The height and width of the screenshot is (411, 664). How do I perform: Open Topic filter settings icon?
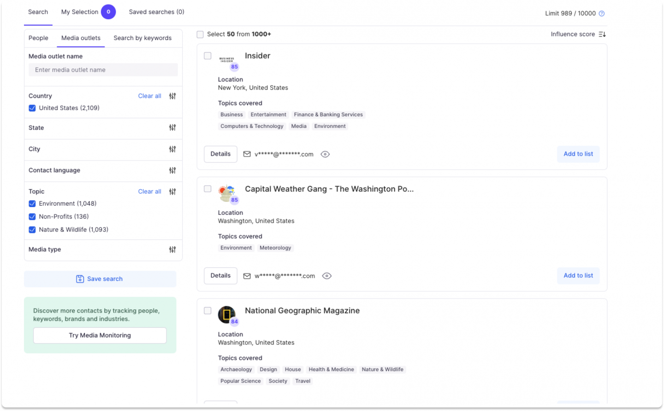[x=172, y=191]
